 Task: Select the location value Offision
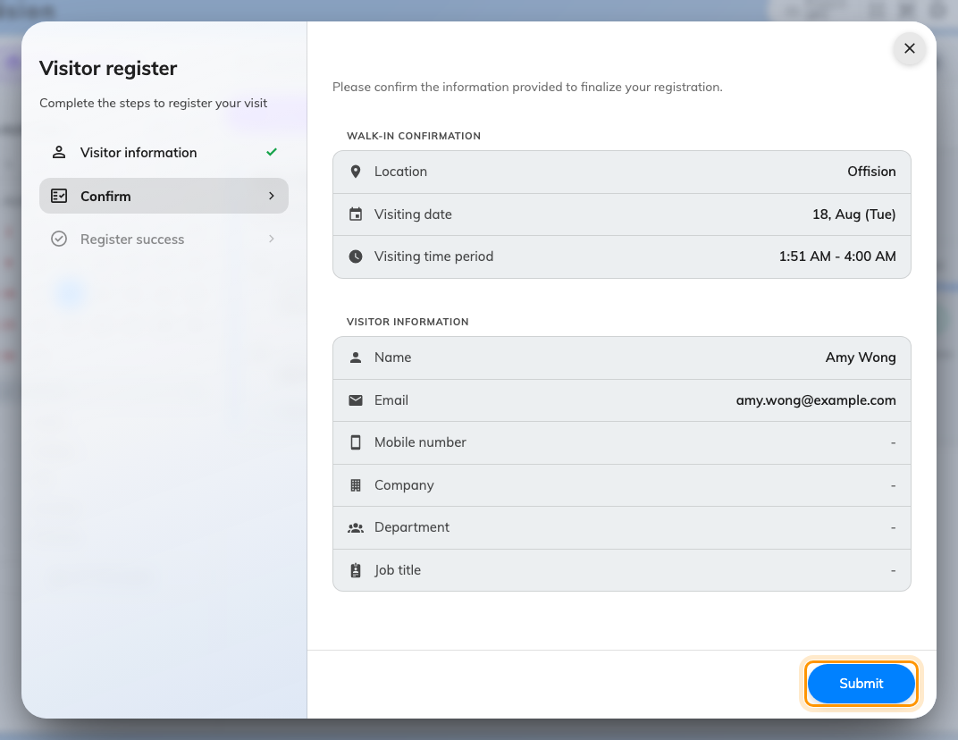pos(871,172)
